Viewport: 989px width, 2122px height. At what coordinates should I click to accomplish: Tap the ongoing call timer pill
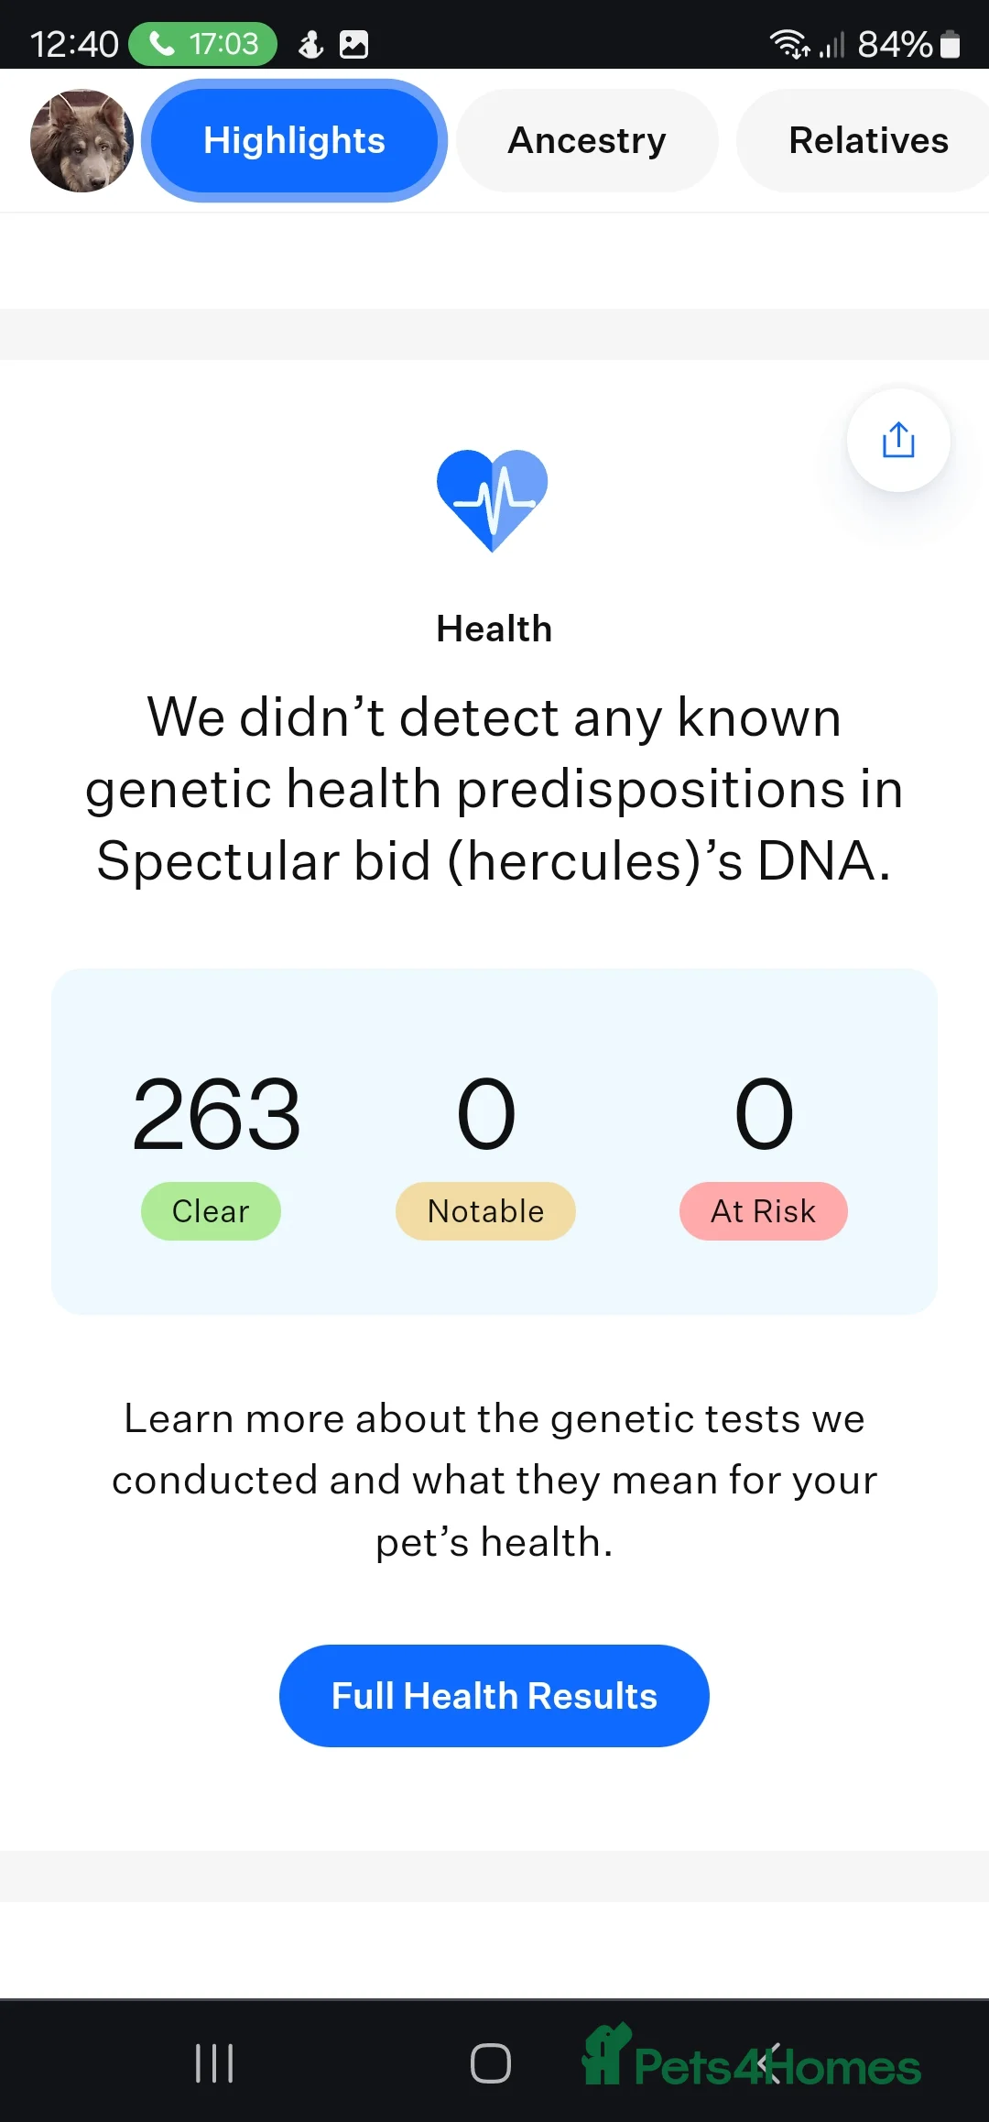[203, 44]
